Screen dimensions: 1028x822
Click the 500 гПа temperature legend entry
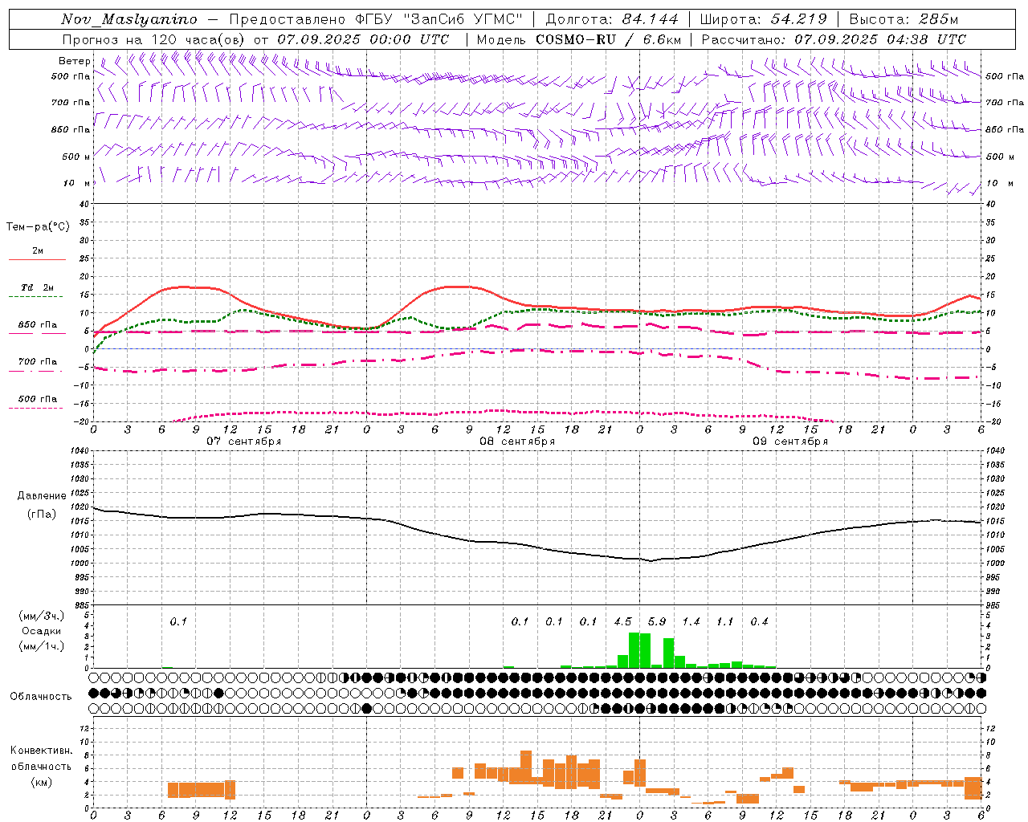tap(37, 399)
